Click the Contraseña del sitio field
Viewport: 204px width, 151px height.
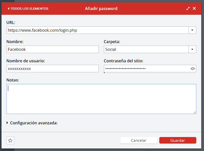point(146,69)
